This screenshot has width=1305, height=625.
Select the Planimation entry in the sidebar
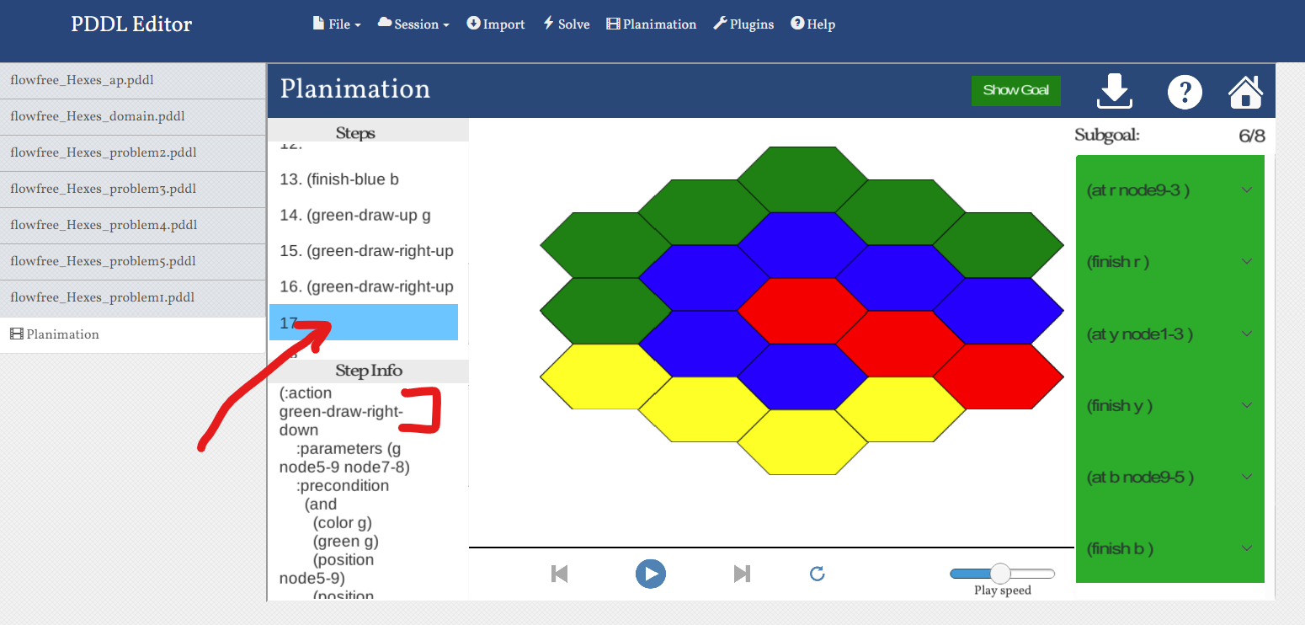[x=63, y=334]
